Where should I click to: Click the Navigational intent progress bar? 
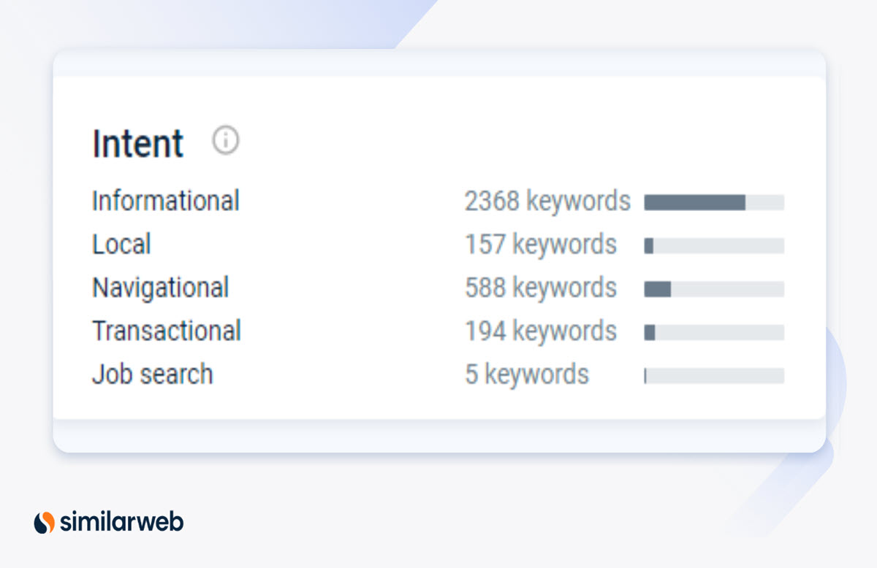click(x=714, y=289)
